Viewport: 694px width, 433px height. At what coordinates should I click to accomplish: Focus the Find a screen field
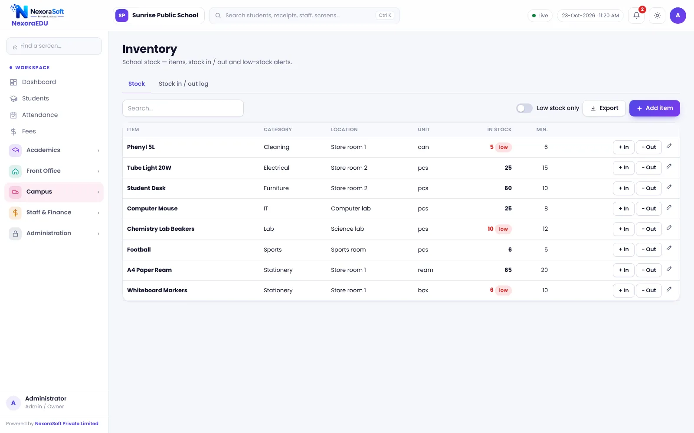point(54,46)
